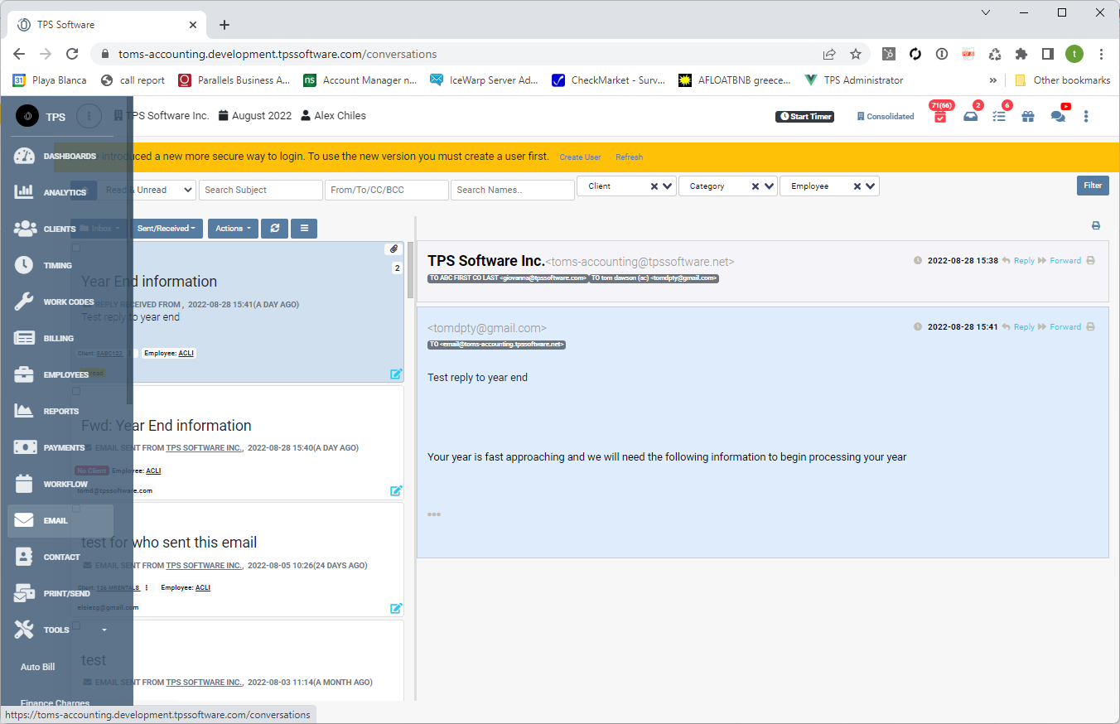Open the Payments money icon
The height and width of the screenshot is (724, 1120).
(26, 447)
